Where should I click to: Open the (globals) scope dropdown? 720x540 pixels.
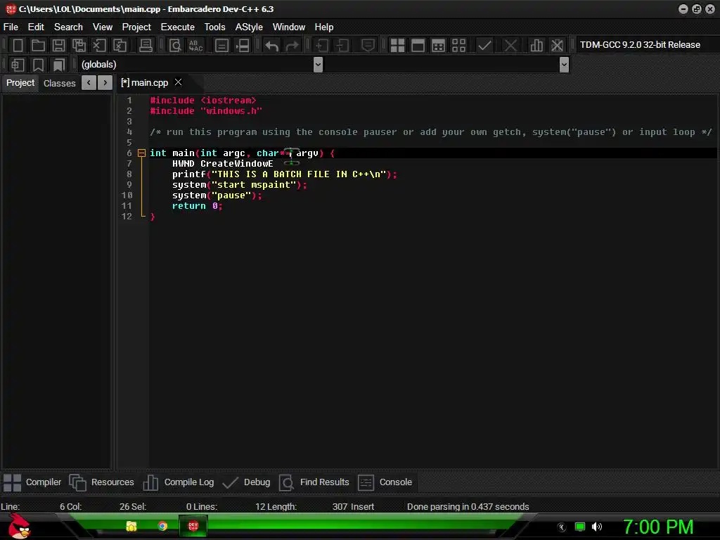(318, 65)
